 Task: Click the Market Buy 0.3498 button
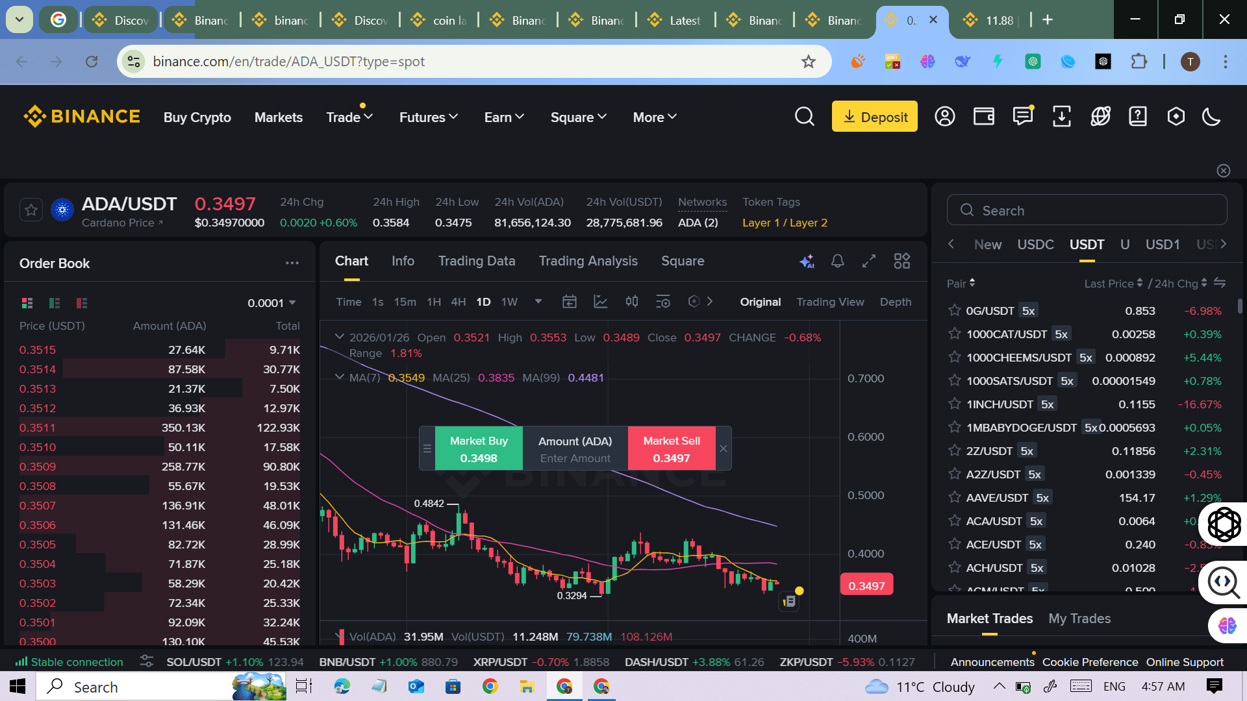click(x=479, y=449)
